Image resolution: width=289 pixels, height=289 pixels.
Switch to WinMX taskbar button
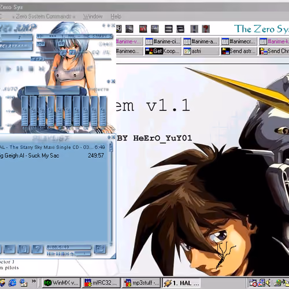point(61,283)
